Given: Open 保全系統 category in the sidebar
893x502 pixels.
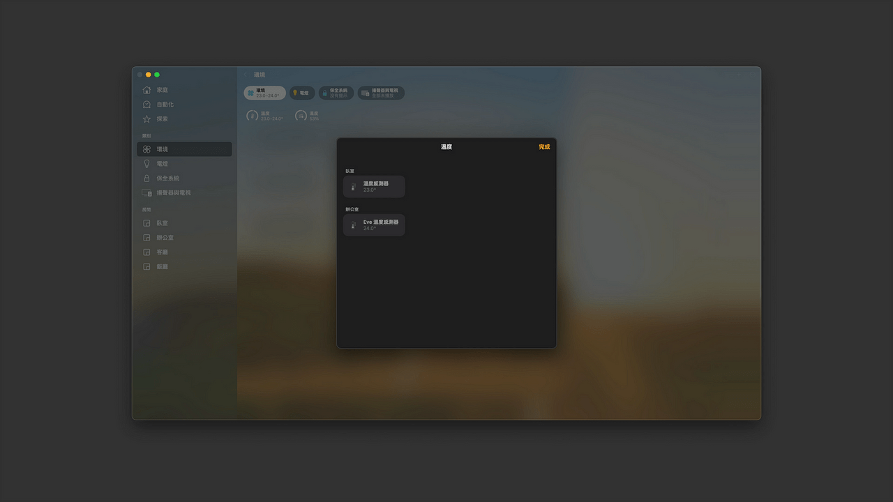Looking at the screenshot, I should [x=184, y=178].
